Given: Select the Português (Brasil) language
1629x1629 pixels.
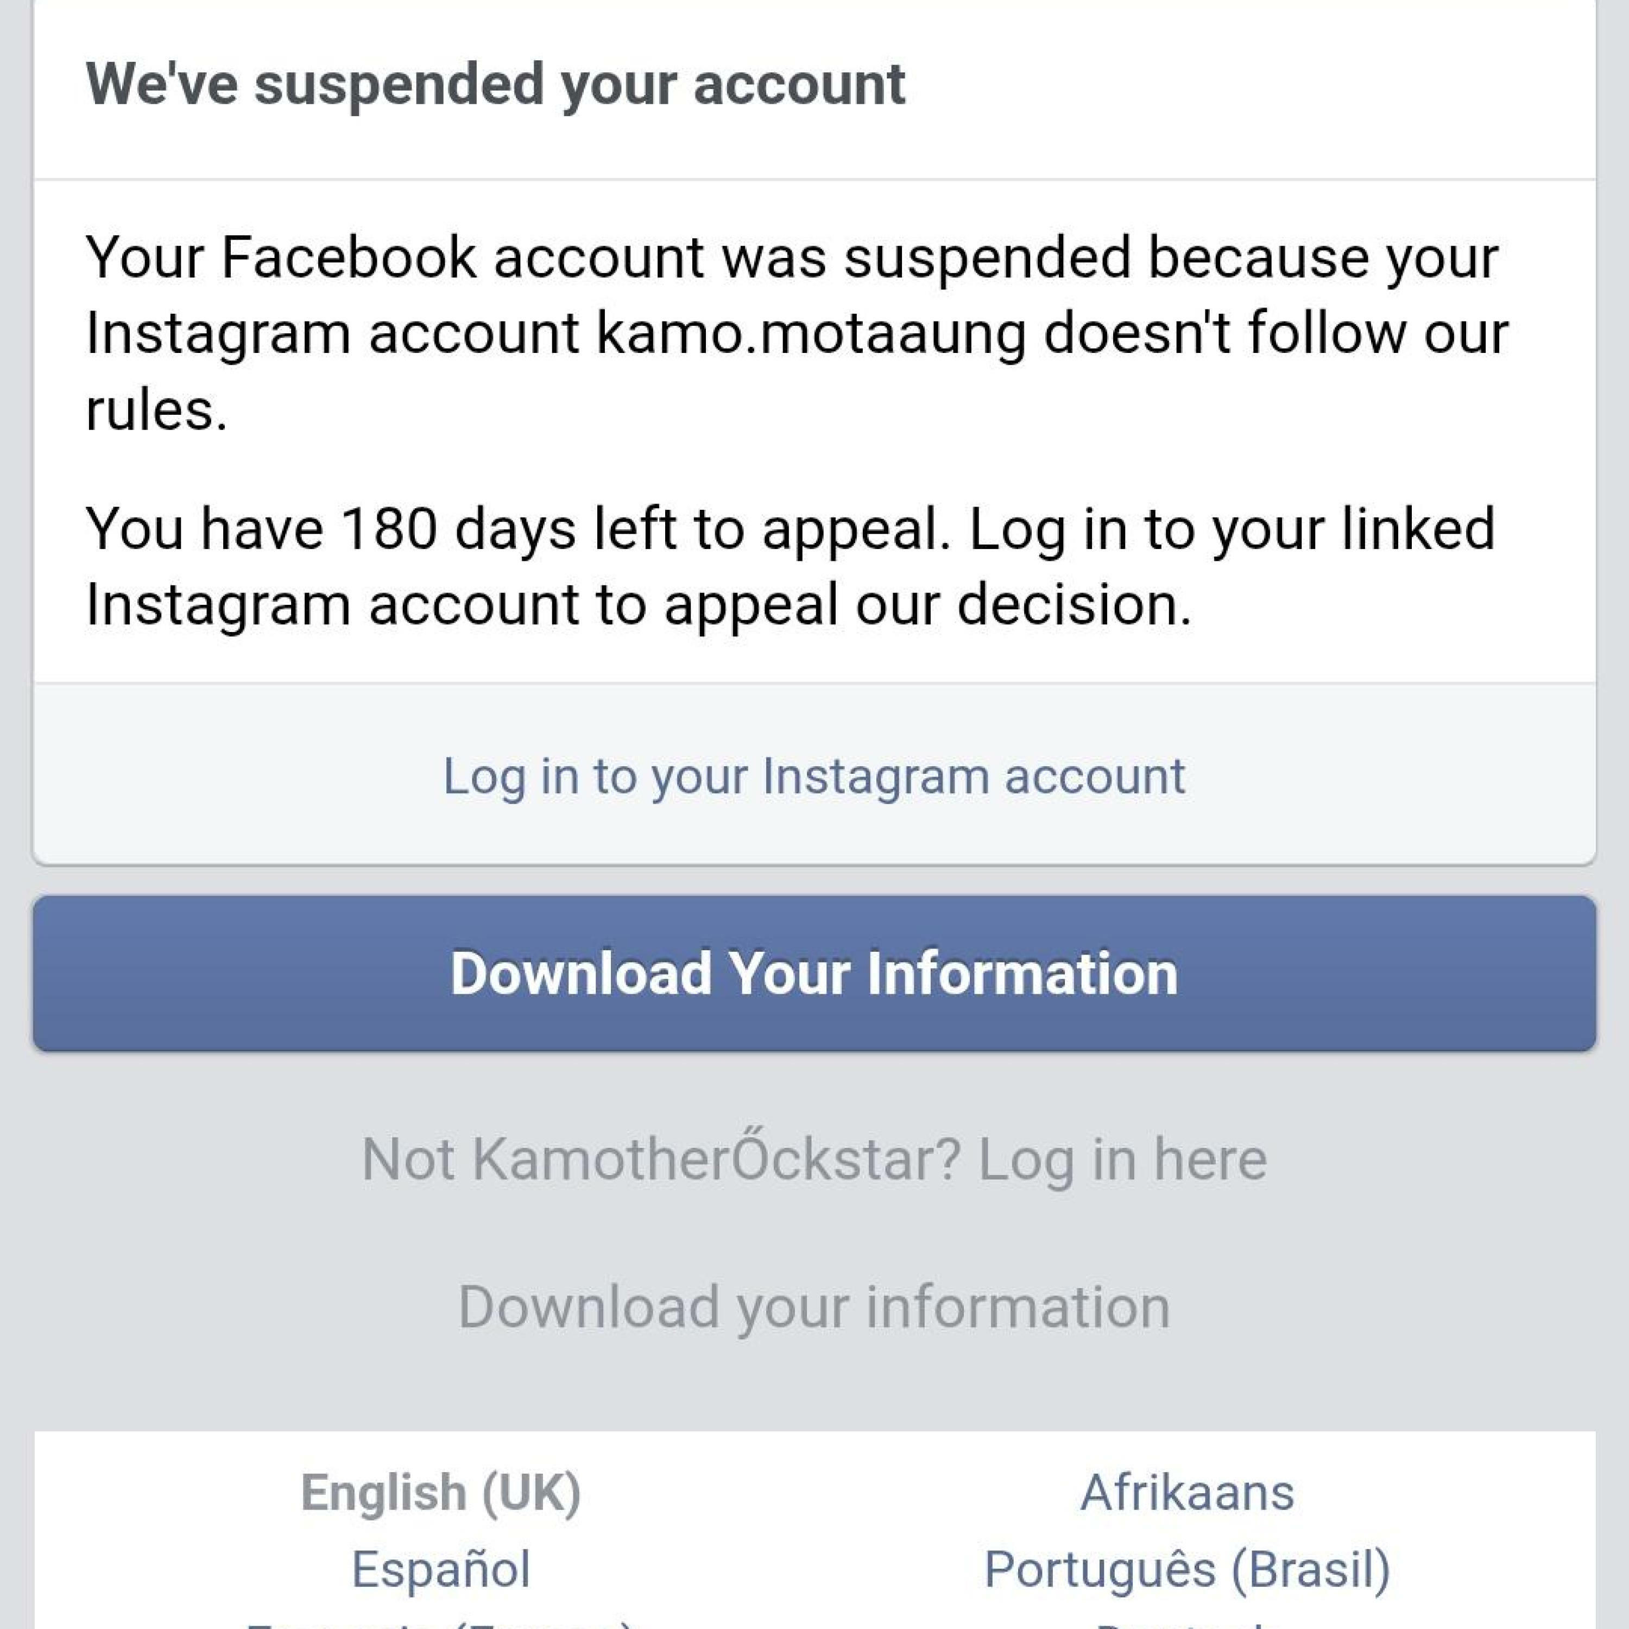Looking at the screenshot, I should tap(1186, 1569).
